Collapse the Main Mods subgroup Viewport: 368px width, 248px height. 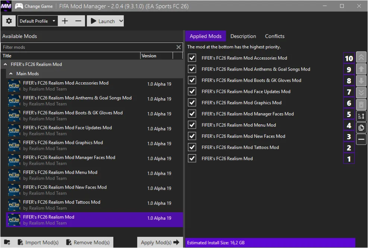click(x=11, y=74)
